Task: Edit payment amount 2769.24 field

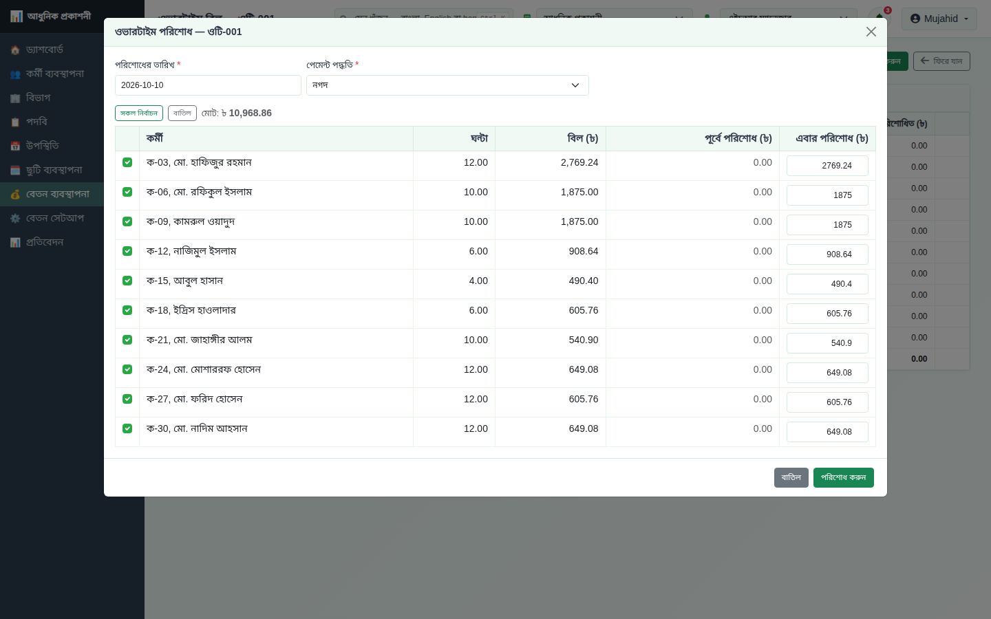Action: coord(827,166)
